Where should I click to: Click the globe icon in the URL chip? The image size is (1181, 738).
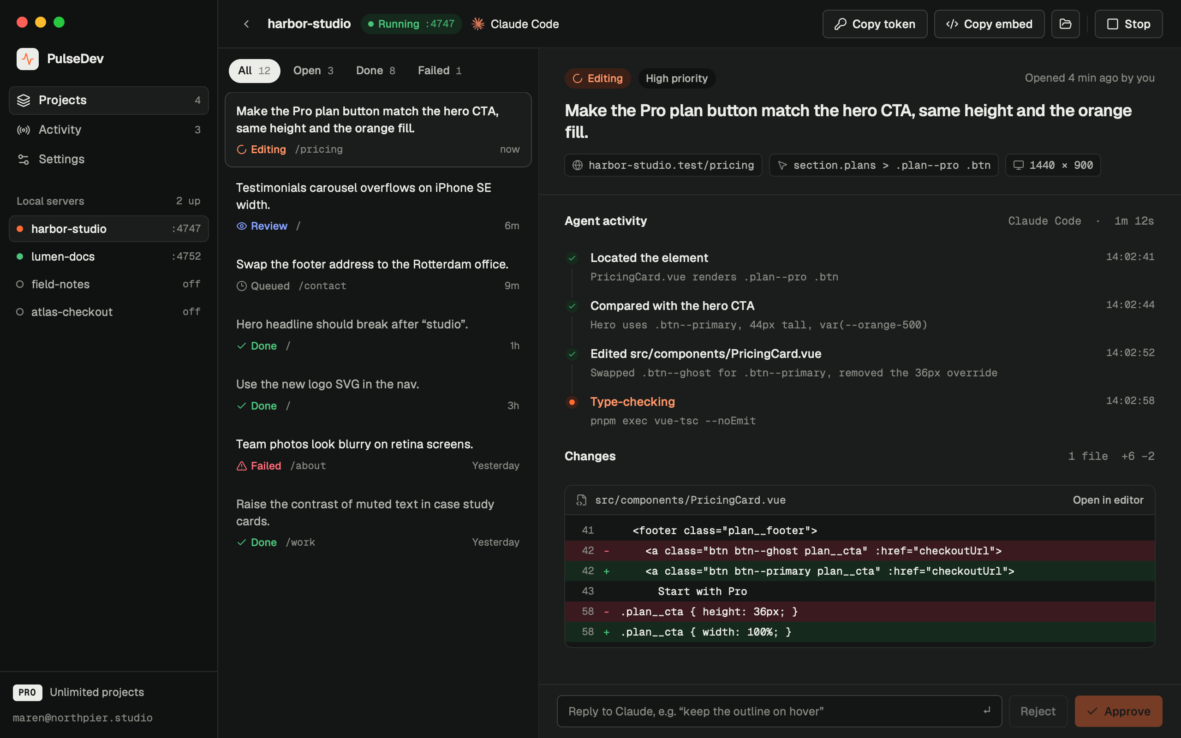[577, 165]
